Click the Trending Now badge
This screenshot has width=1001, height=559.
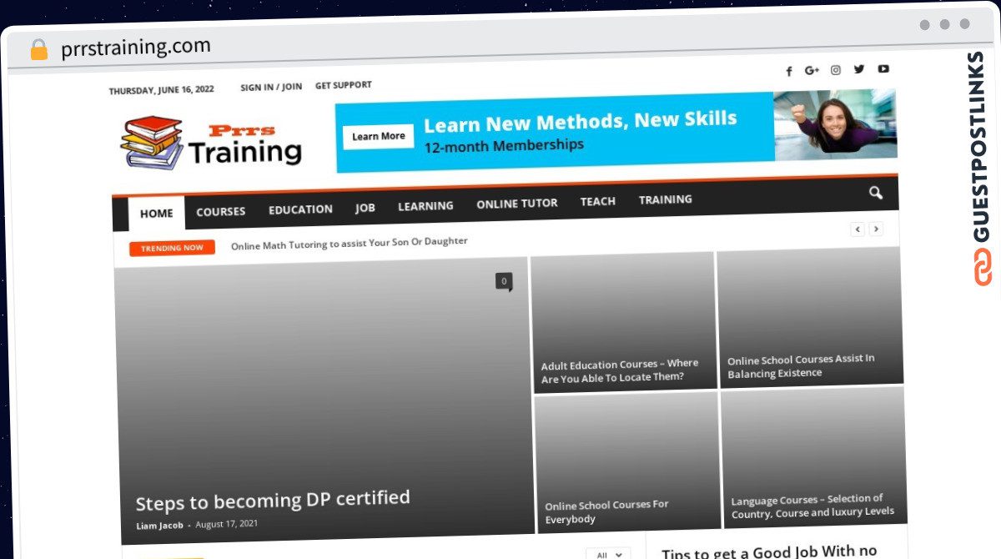pyautogui.click(x=172, y=248)
